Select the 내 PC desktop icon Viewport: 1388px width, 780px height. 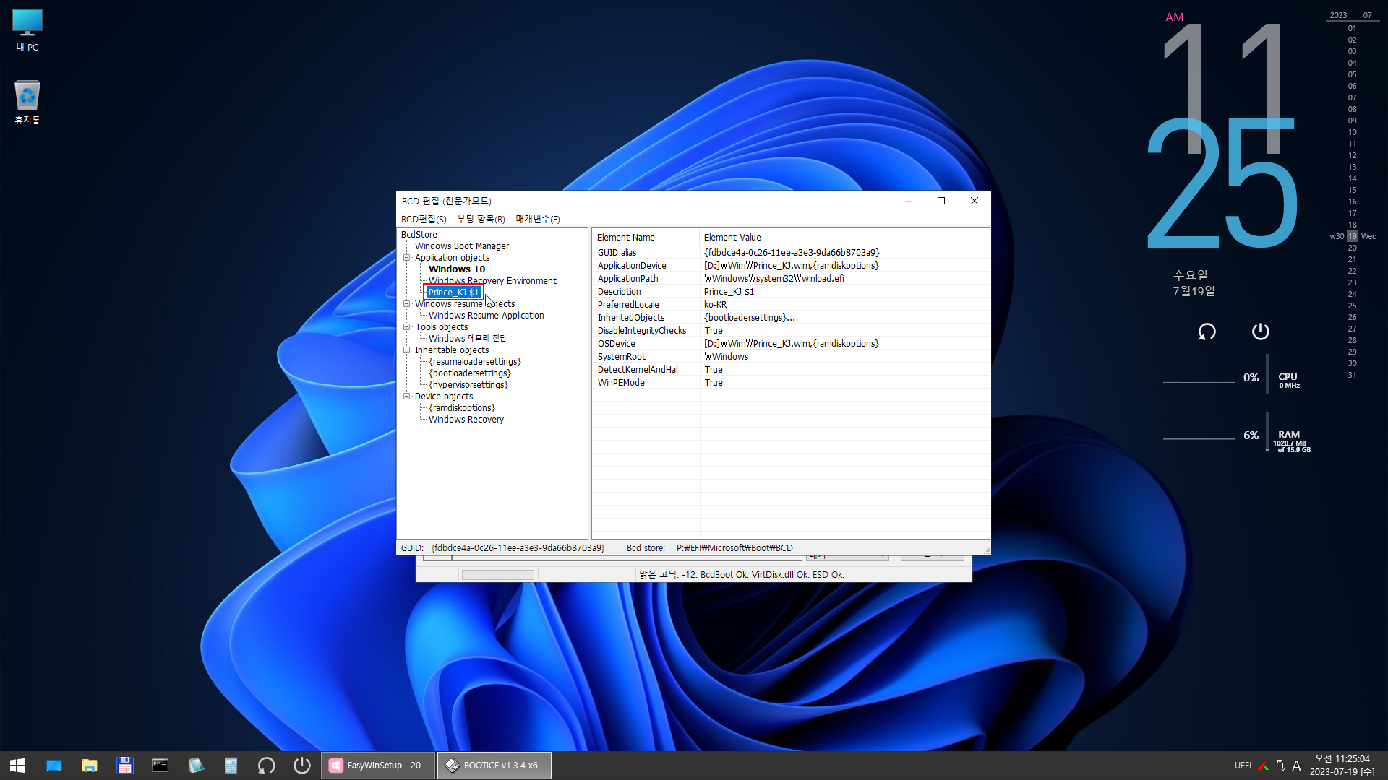coord(27,30)
